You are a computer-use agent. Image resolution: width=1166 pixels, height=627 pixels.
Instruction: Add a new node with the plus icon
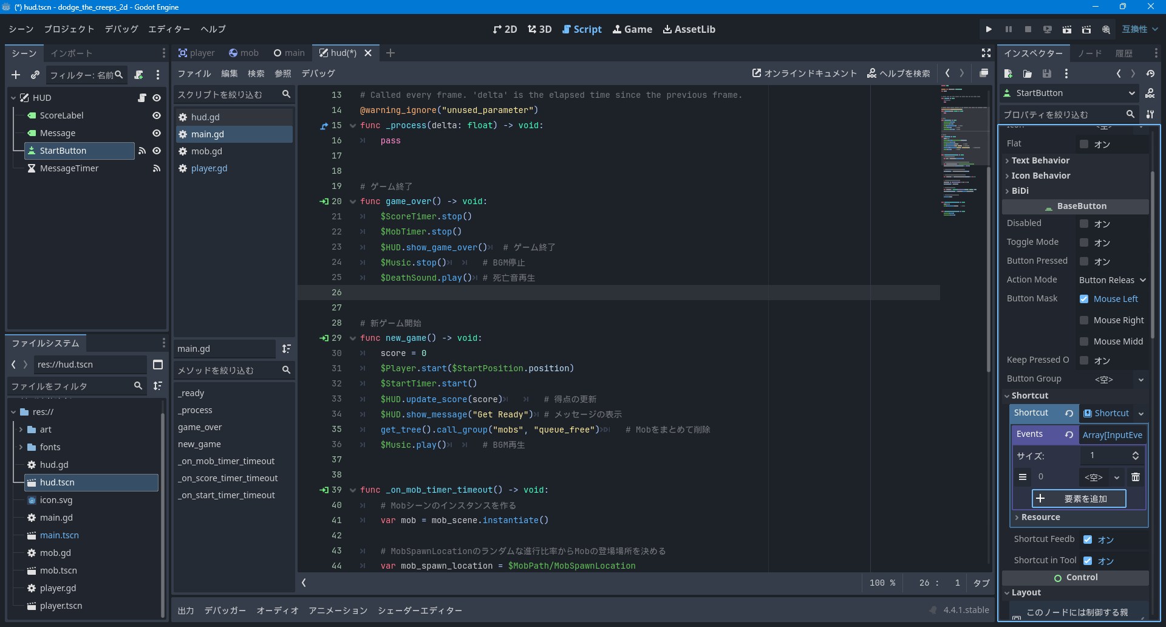tap(16, 75)
